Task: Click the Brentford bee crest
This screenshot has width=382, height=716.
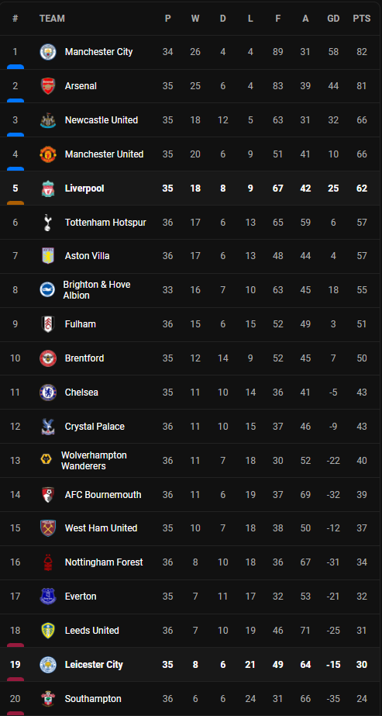Action: click(48, 358)
